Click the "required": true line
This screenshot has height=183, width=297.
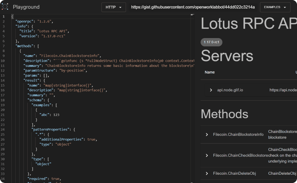point(44,178)
